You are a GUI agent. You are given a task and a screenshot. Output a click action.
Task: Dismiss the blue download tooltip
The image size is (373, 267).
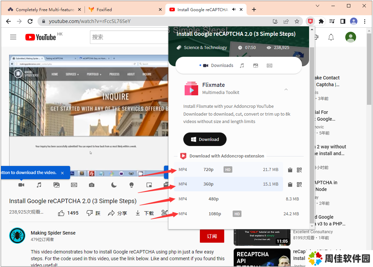tap(62, 173)
